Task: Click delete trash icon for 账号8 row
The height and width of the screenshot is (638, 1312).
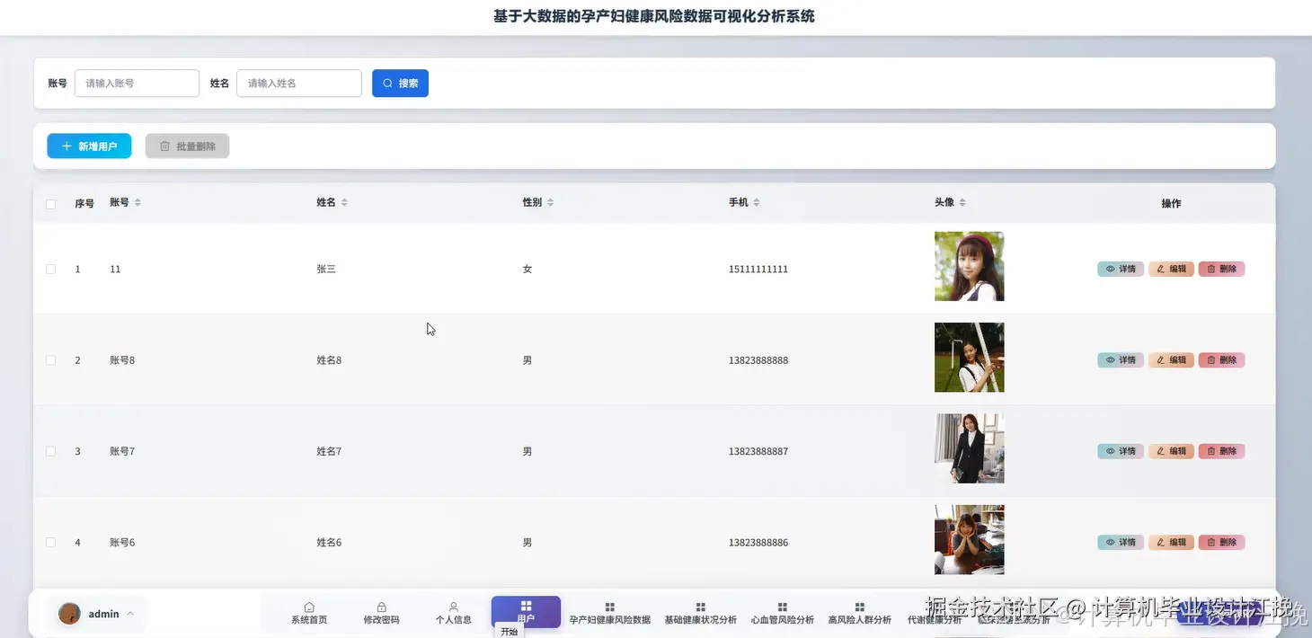Action: coord(1211,360)
